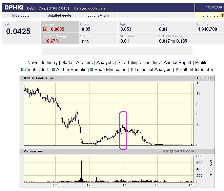Click the Delphi Corp (OTHER OTC) company name

point(48,8)
